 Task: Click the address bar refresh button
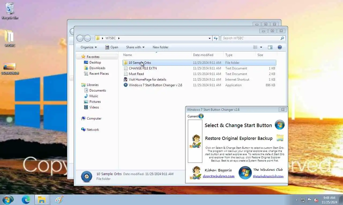point(216,38)
